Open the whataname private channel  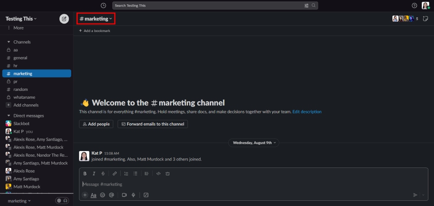(36, 97)
